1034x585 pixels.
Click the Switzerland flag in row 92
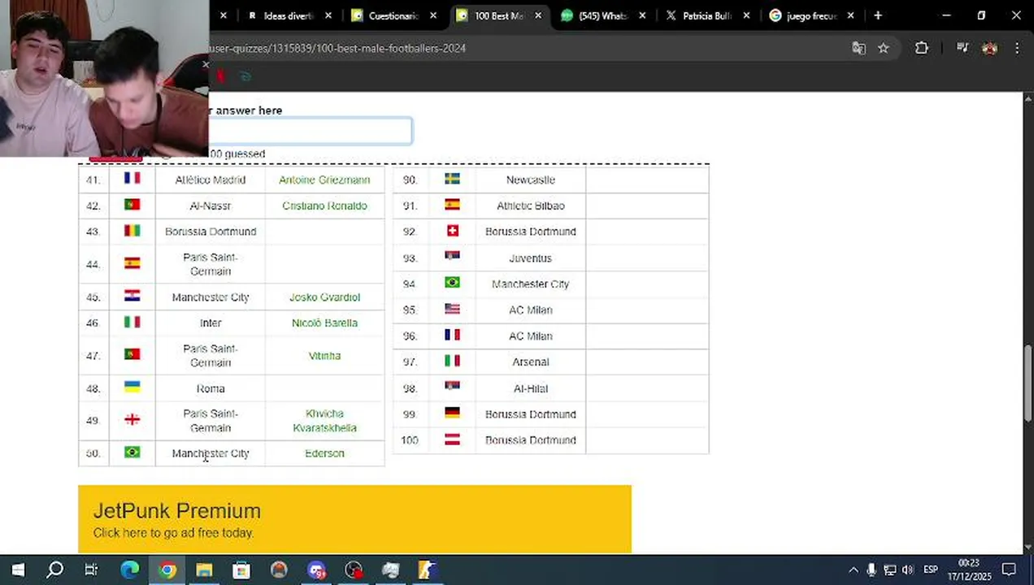click(452, 231)
